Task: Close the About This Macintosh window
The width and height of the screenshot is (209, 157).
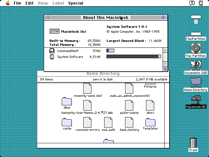Action: (49, 17)
